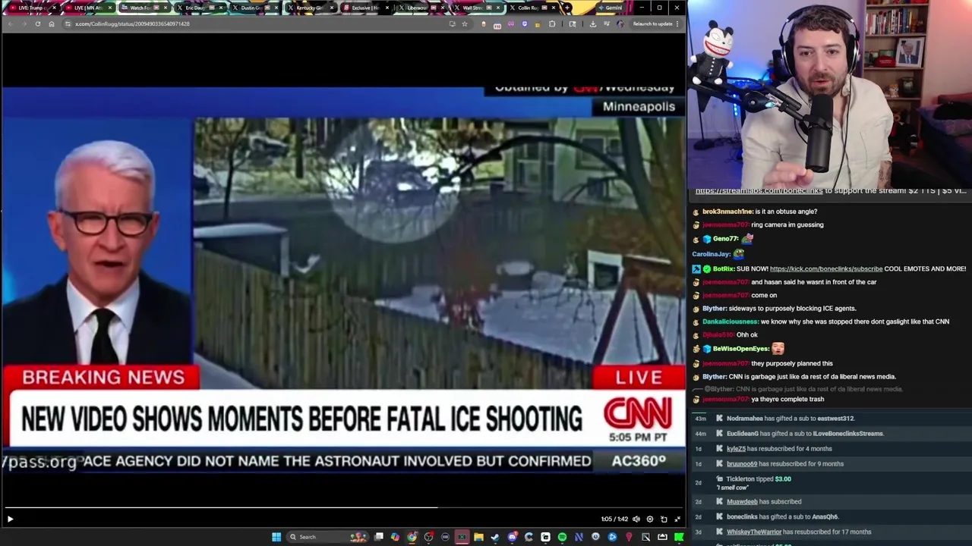Click 'Nodramahea' in the activity feed
972x546 pixels.
(x=745, y=419)
